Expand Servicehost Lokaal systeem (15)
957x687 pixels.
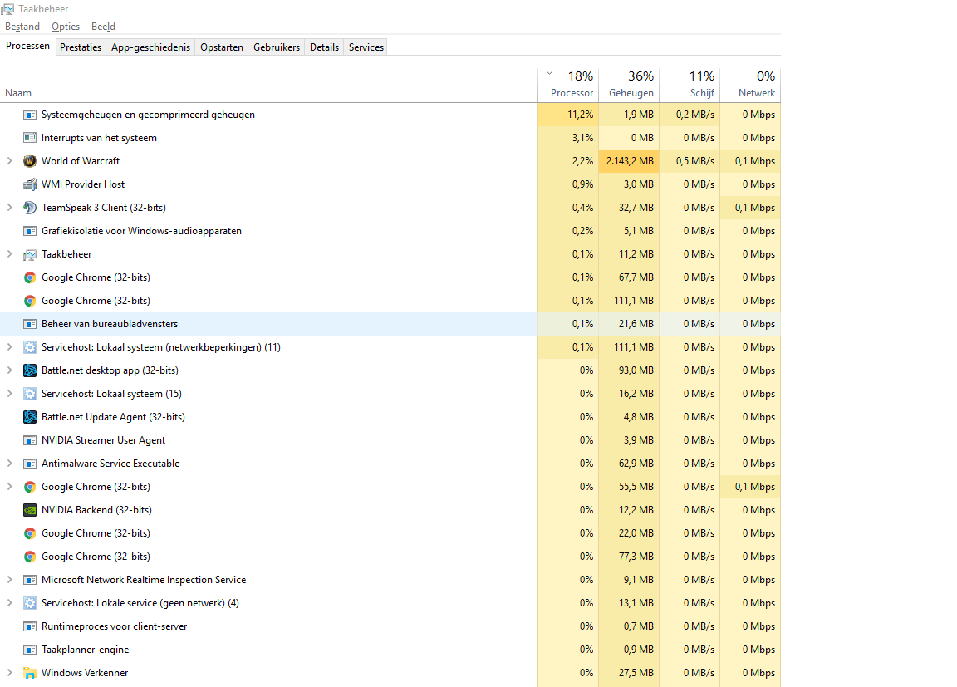[x=9, y=394]
